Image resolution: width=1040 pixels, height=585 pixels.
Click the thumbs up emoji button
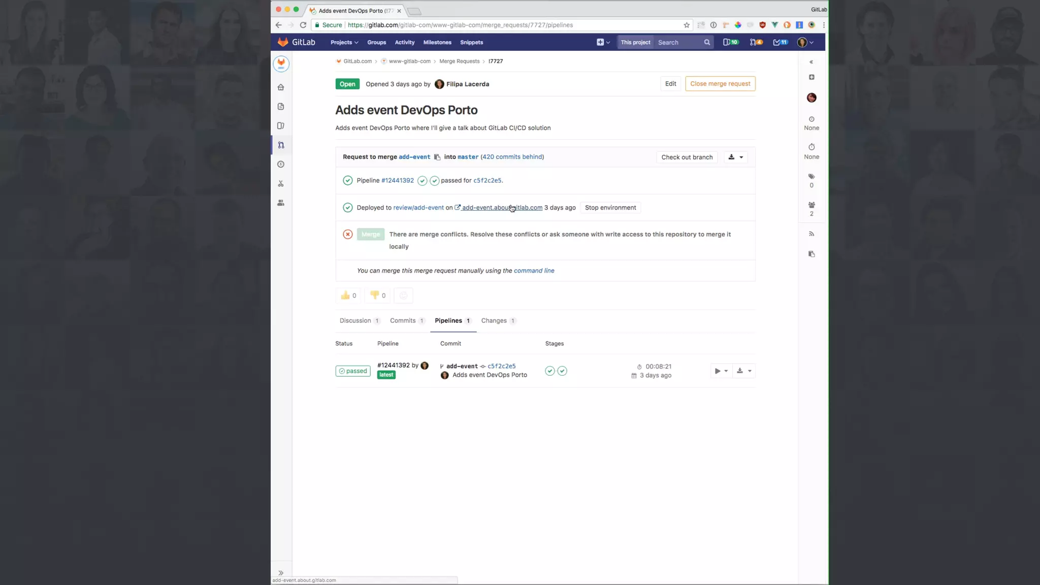pos(348,296)
